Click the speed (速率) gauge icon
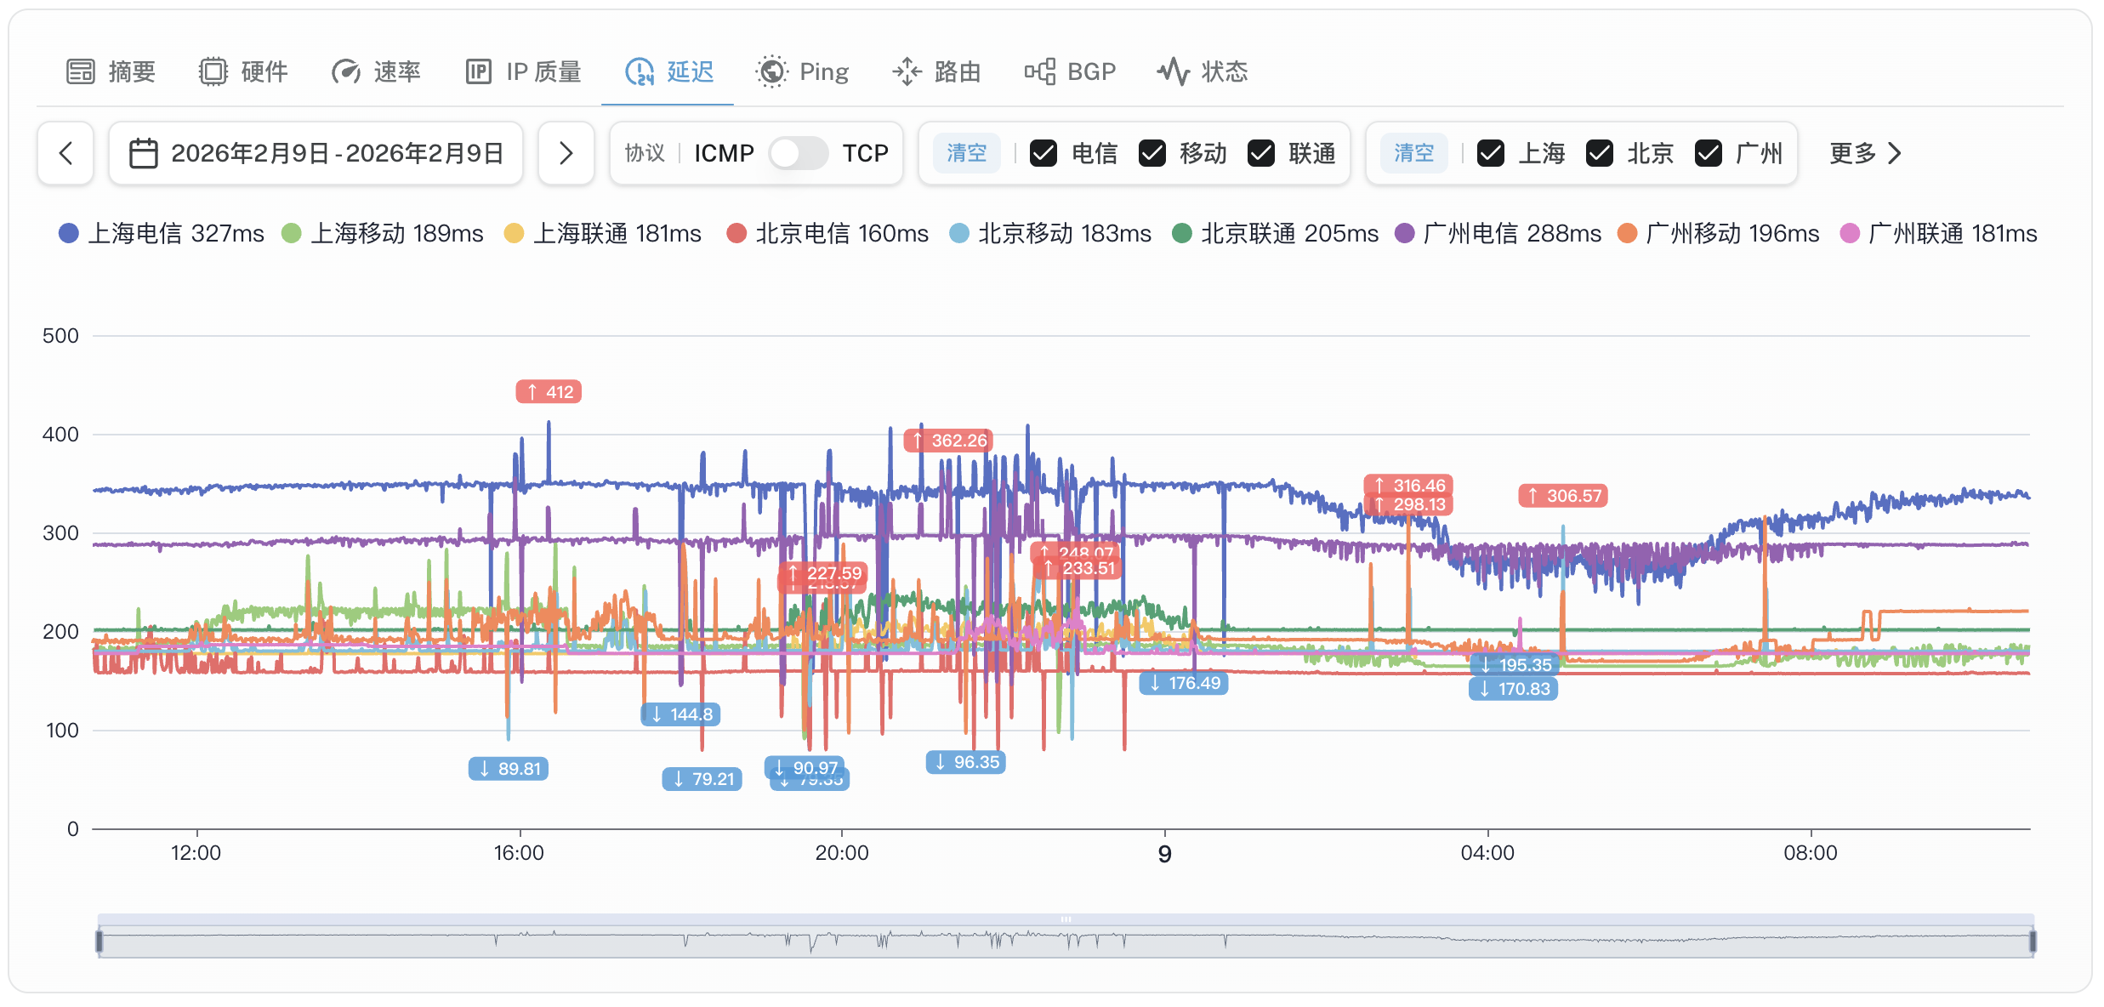This screenshot has width=2104, height=1007. (x=346, y=71)
